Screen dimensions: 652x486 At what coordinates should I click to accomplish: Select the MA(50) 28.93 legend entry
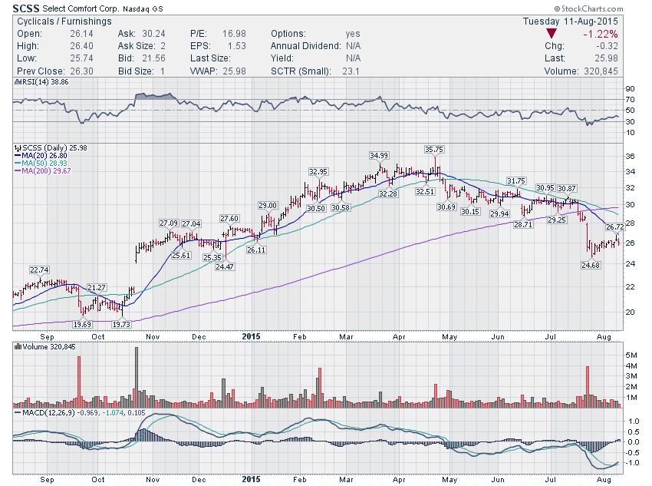pos(41,163)
